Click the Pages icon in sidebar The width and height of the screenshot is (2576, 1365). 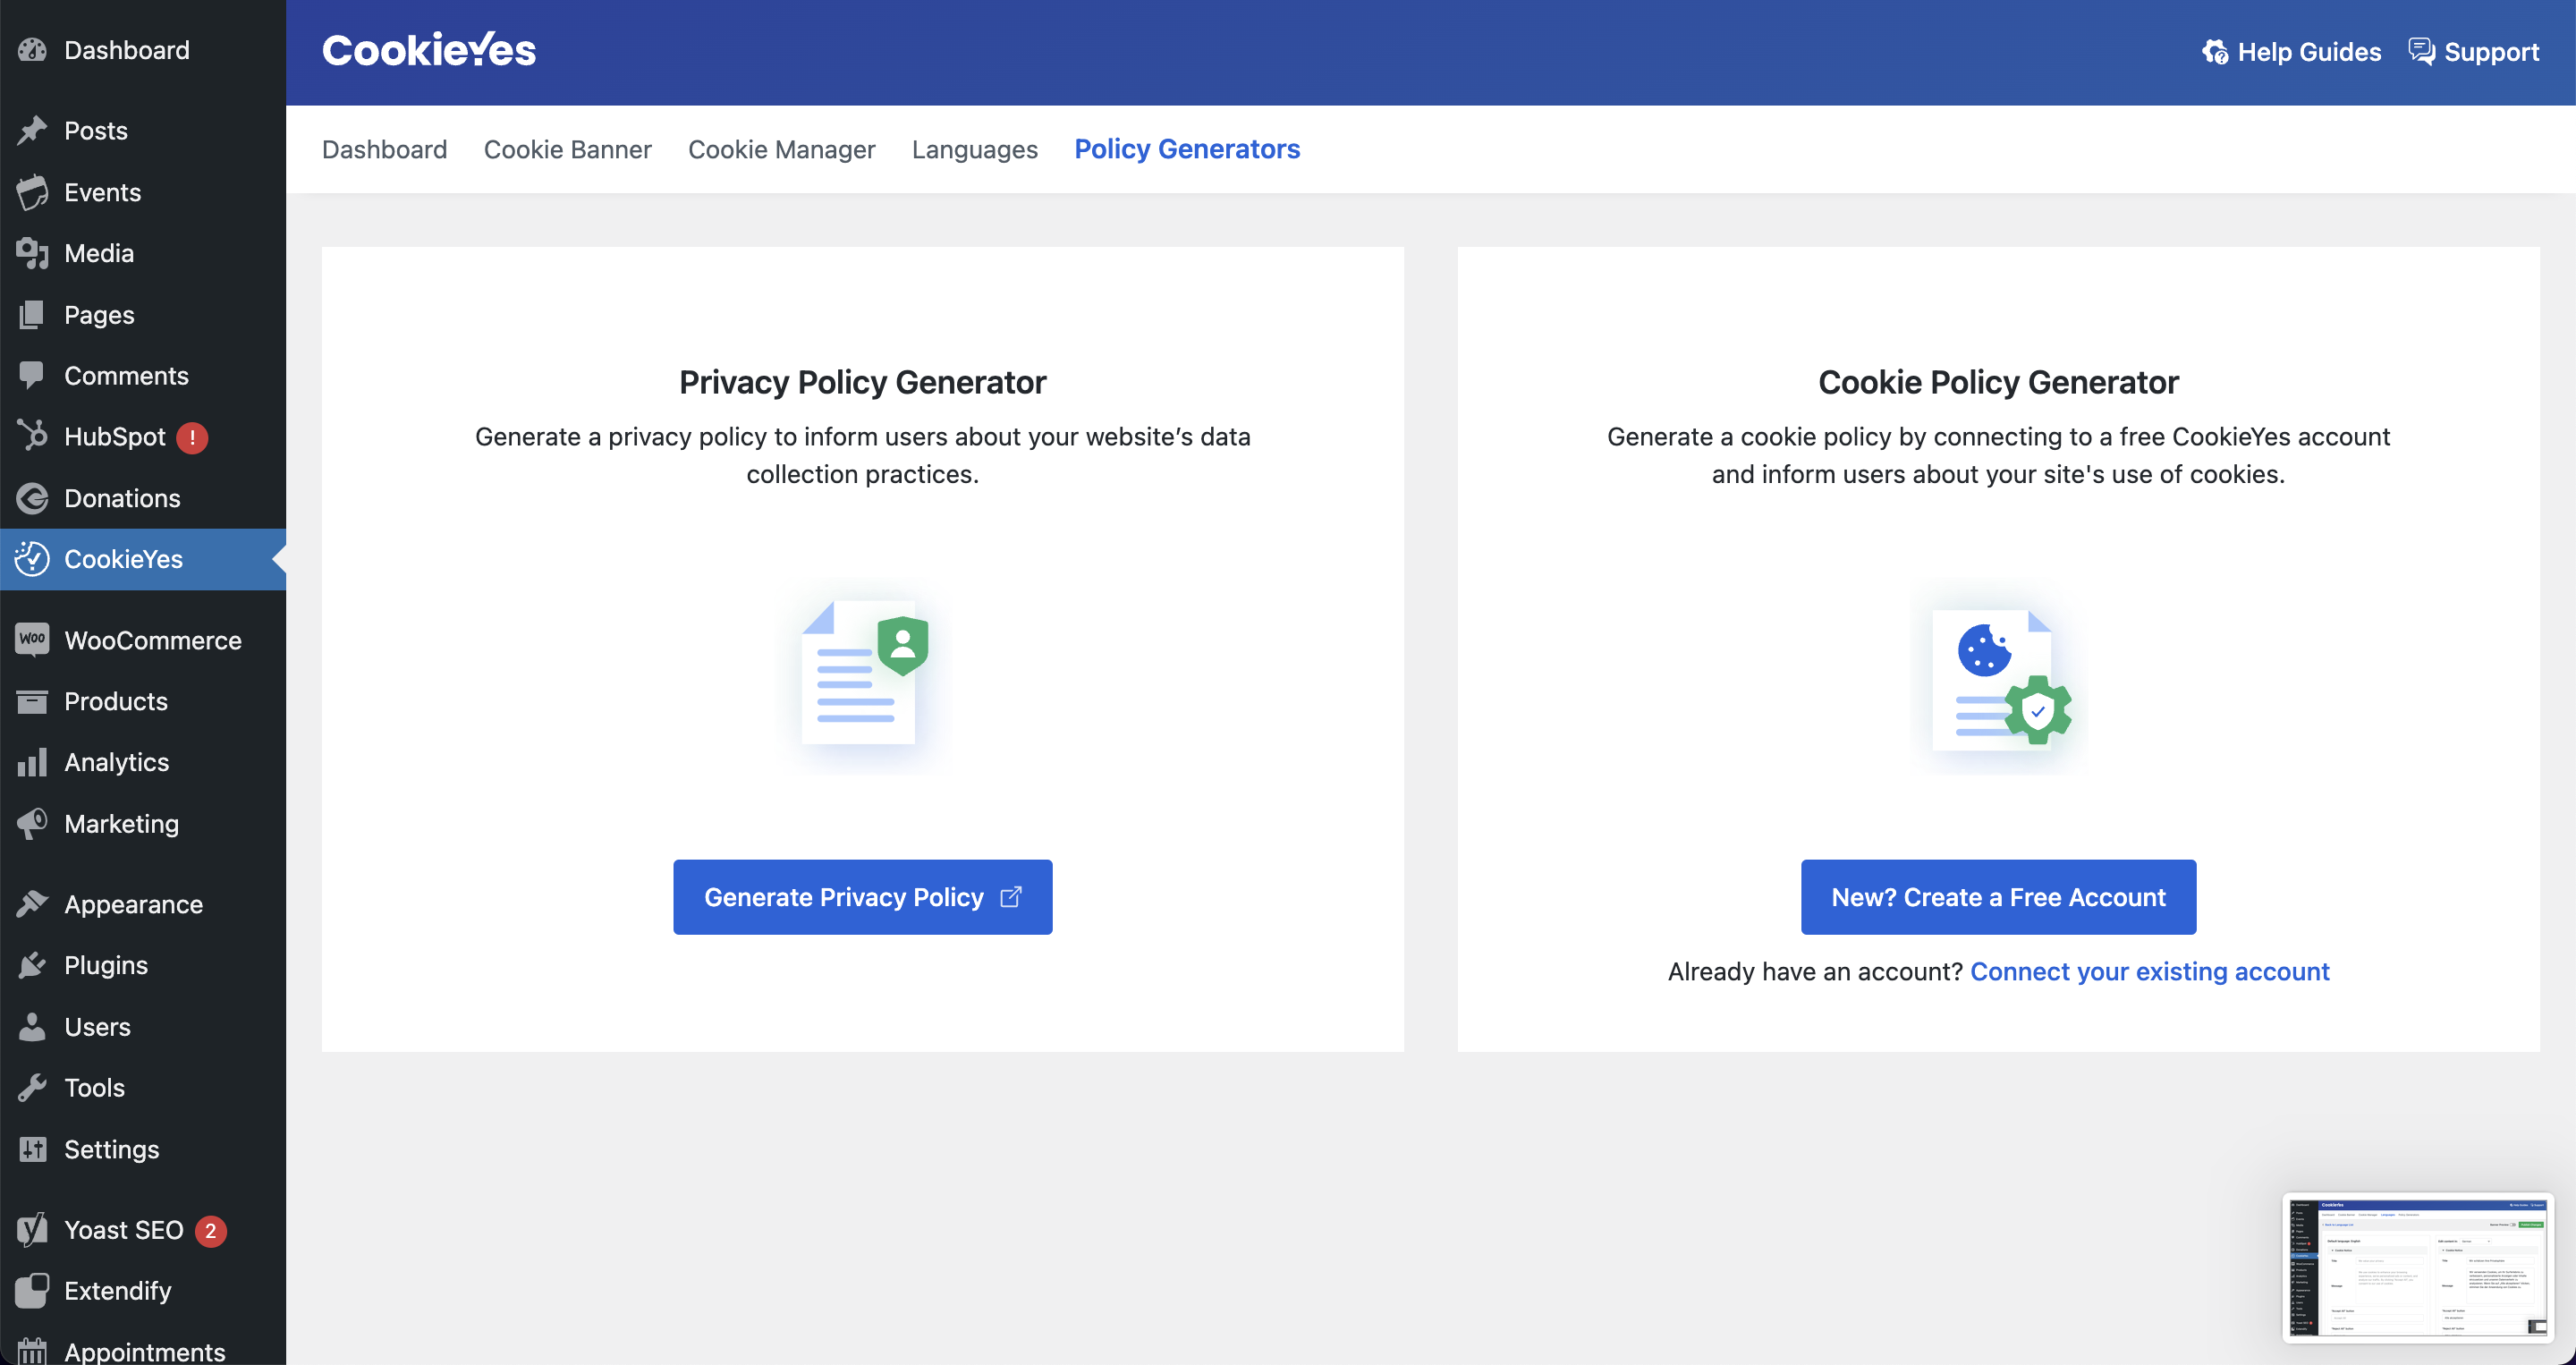[32, 315]
